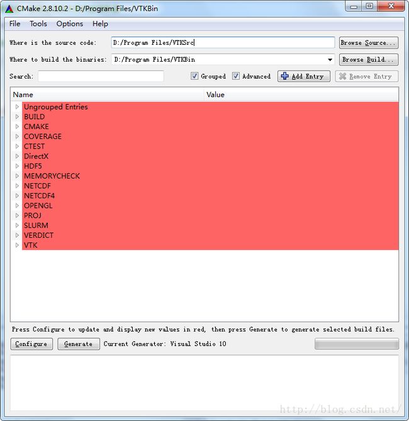Expand the BUILD group
This screenshot has height=421, width=409.
tap(17, 116)
